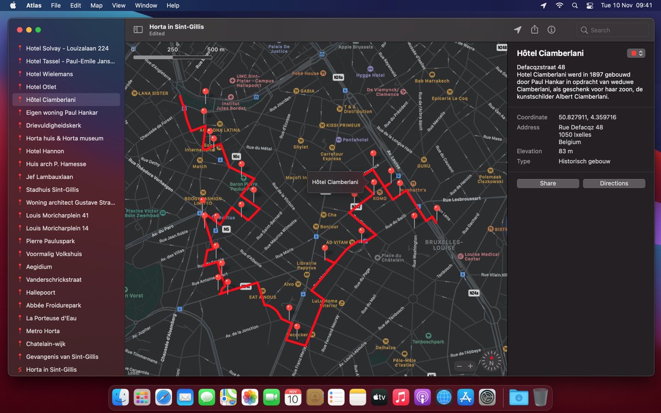
Task: Open the Map menu
Action: coord(96,6)
